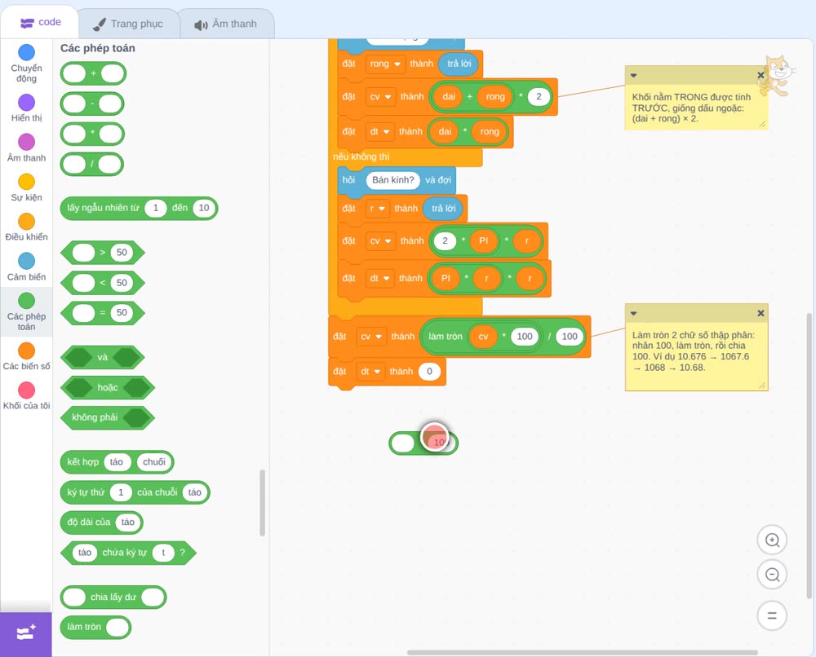
Task: Click the 'làm tròn' block in the palette
Action: pyautogui.click(x=95, y=627)
